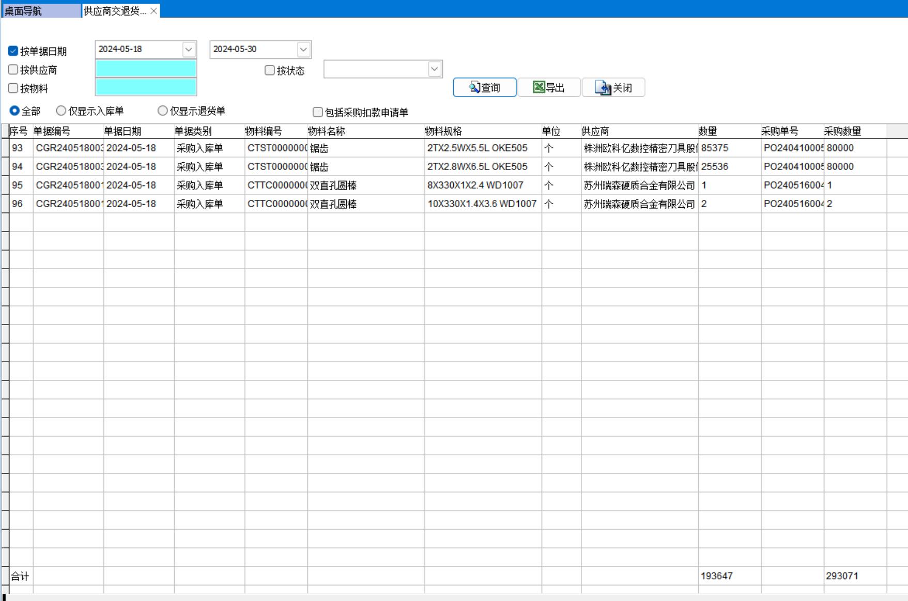Activate the 供应商交退货 tab
Viewport: 908px width, 601px height.
tap(115, 11)
